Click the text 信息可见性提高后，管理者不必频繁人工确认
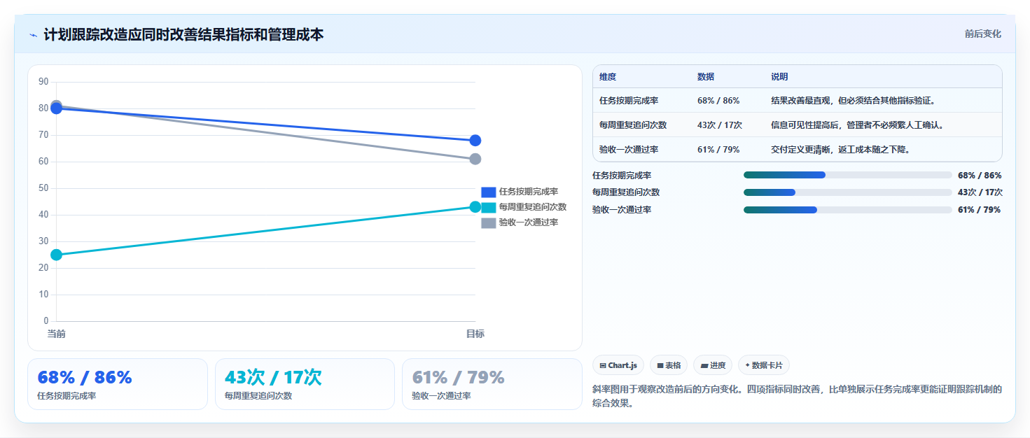The image size is (1030, 438). [x=858, y=125]
